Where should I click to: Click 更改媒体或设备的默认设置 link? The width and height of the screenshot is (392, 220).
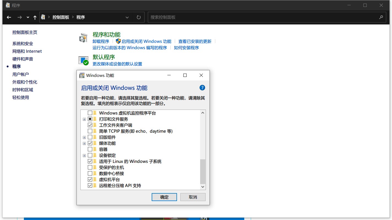click(x=117, y=64)
